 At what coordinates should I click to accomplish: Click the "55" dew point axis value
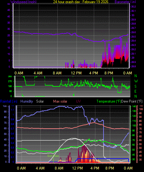pyautogui.click(x=140, y=144)
